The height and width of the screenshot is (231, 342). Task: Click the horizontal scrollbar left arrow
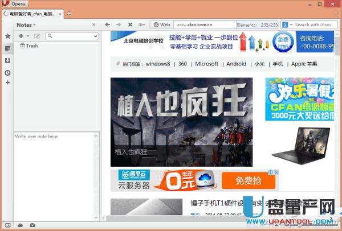tap(104, 218)
